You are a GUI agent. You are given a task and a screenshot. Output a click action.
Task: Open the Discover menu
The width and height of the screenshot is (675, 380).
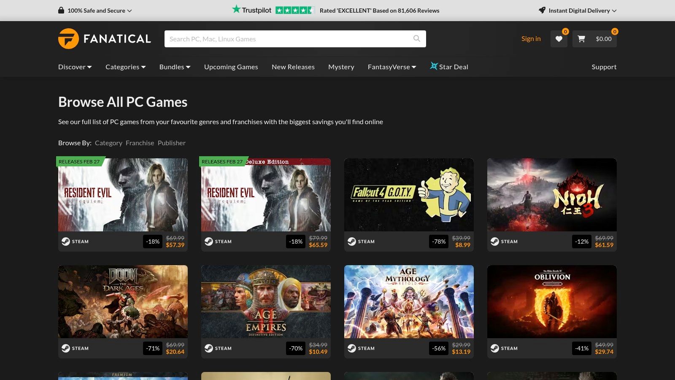pyautogui.click(x=74, y=67)
